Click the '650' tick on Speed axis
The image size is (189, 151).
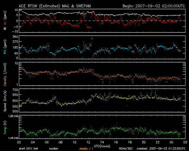15,95
